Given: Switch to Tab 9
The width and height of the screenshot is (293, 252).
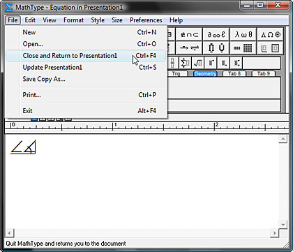Looking at the screenshot, I should pos(264,74).
